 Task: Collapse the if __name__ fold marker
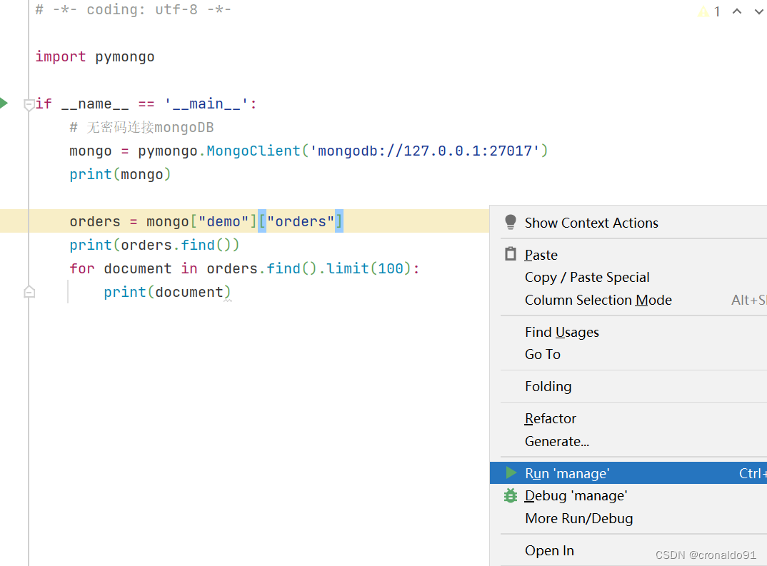(29, 104)
